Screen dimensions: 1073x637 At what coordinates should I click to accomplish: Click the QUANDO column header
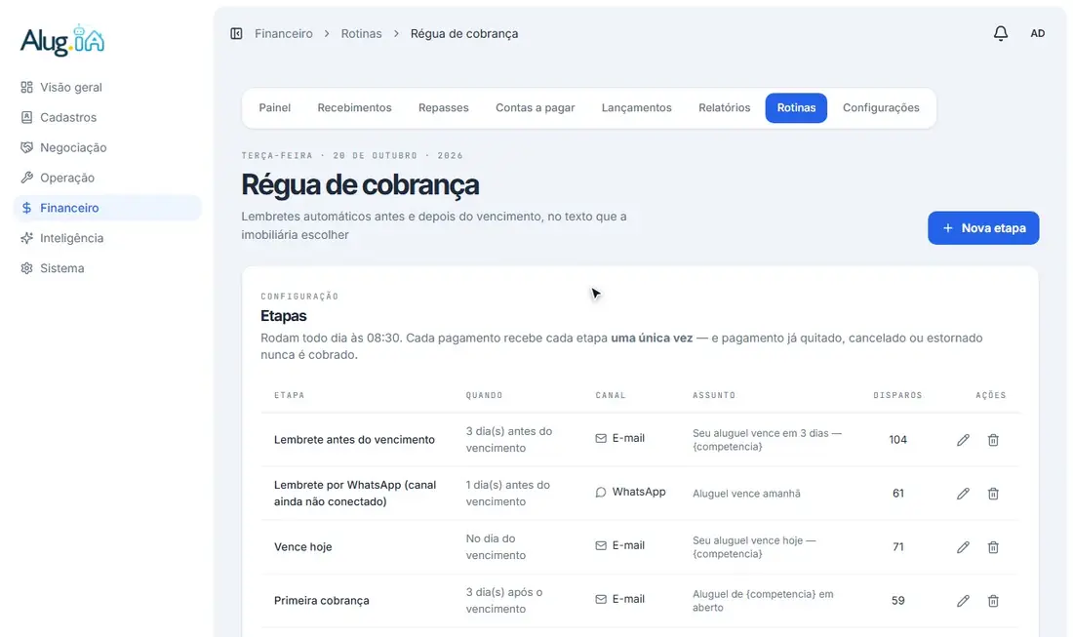[x=485, y=395]
